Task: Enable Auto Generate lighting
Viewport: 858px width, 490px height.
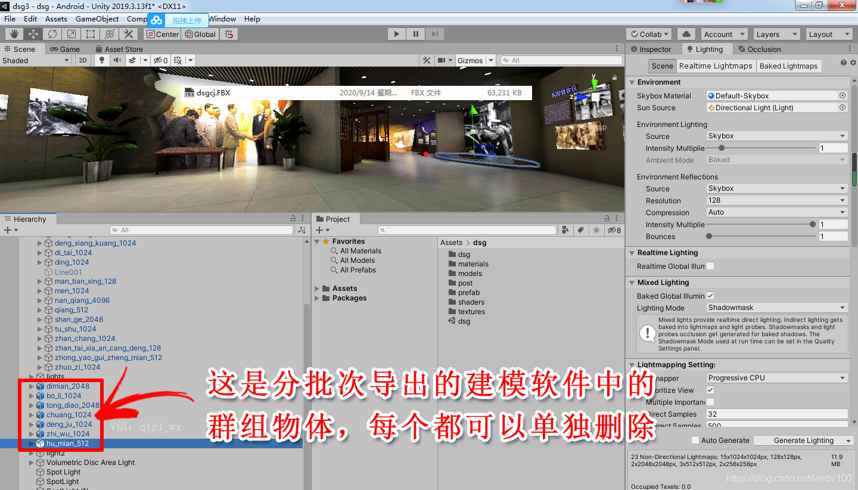Action: click(695, 440)
